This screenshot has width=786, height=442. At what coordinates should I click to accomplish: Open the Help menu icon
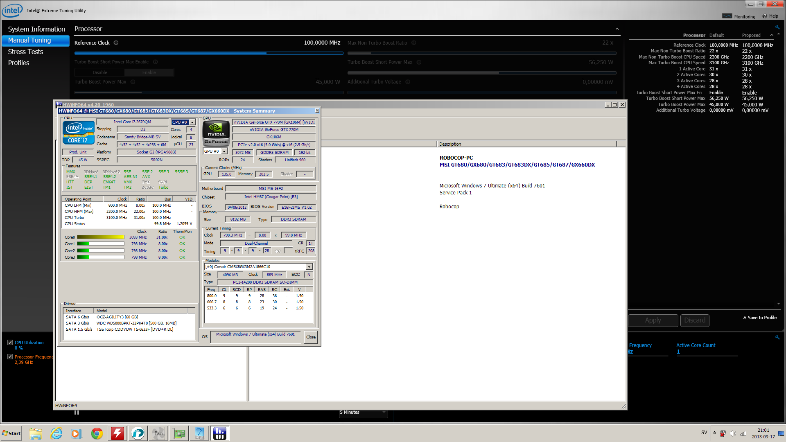tap(765, 16)
